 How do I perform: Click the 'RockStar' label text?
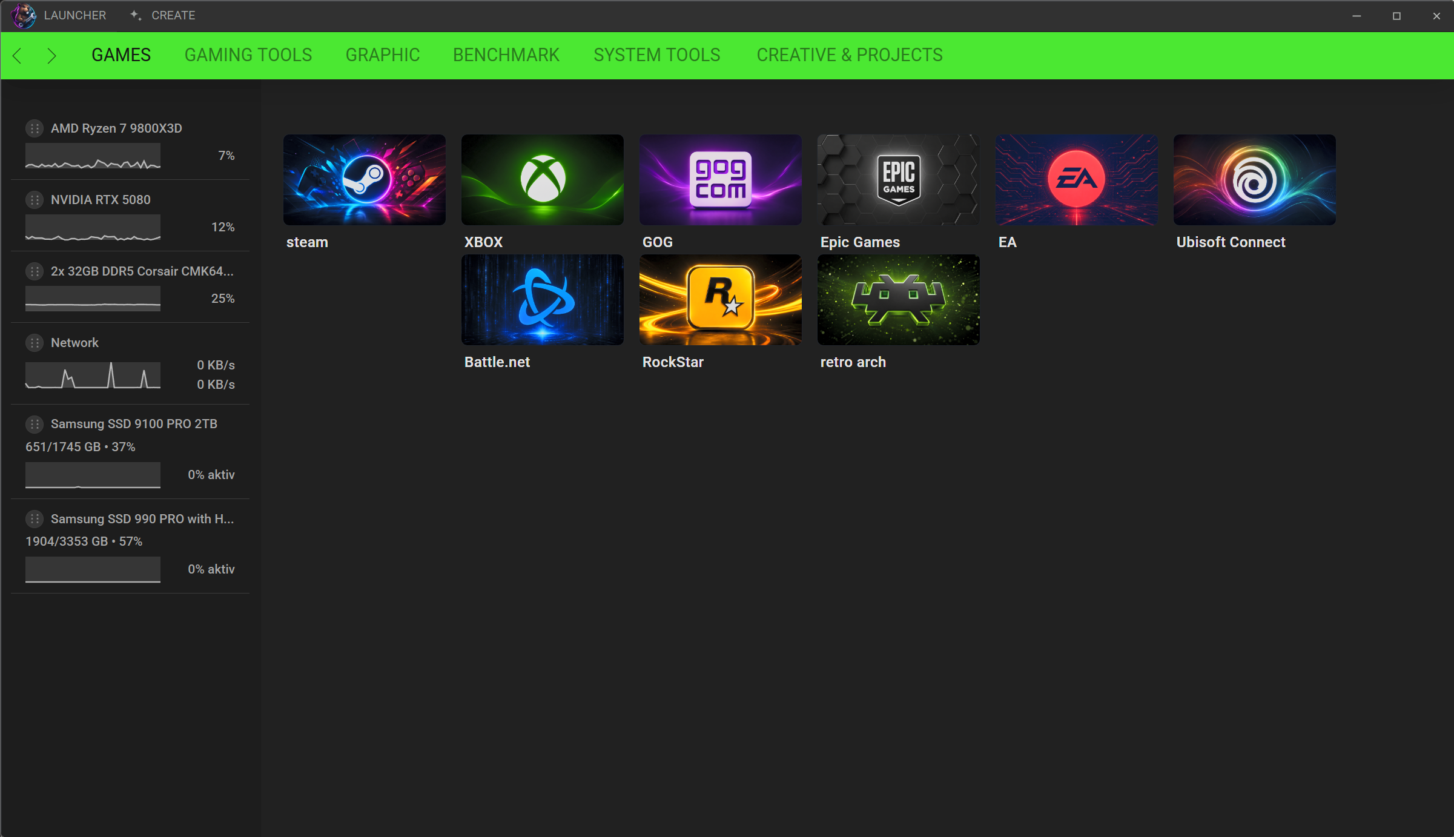(x=673, y=362)
